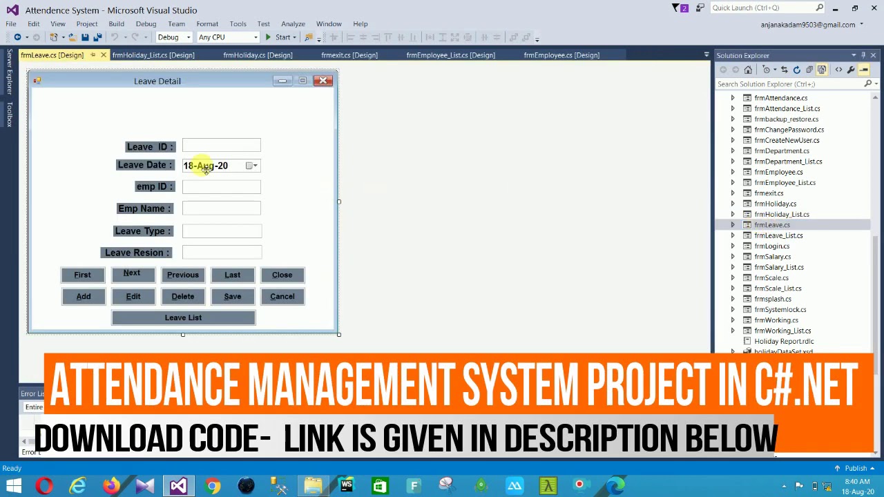This screenshot has width=884, height=497.
Task: Click Find in Files toolbar icon
Action: (x=309, y=37)
